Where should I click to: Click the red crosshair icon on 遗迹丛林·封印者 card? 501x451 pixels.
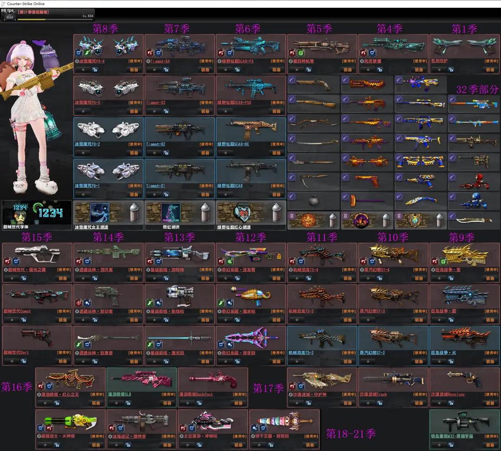[x=78, y=303]
